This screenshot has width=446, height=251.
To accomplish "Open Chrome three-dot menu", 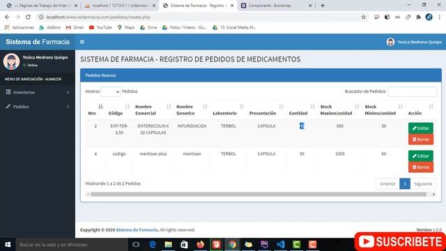I will 440,17.
